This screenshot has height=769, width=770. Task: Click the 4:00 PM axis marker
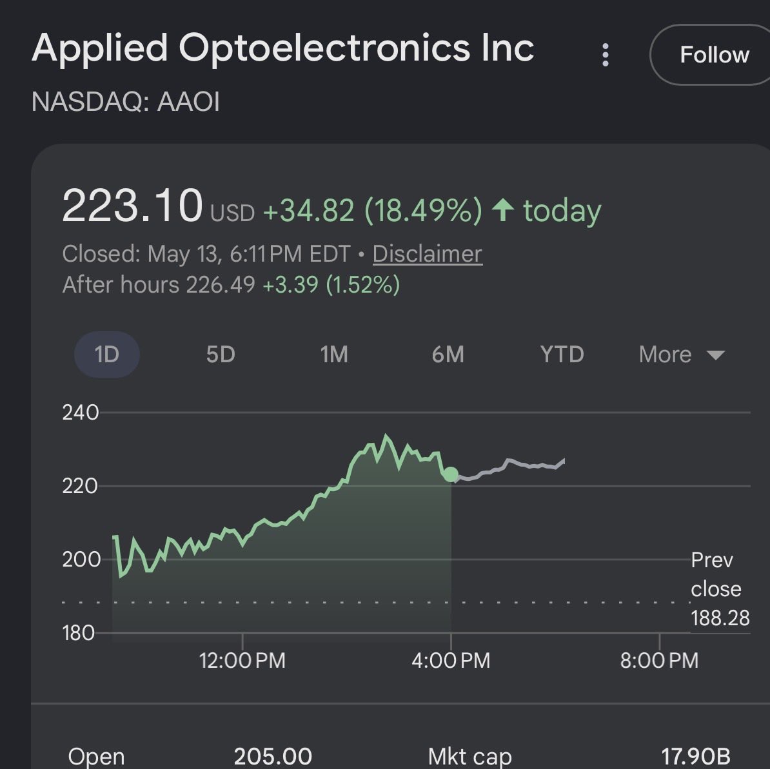point(451,660)
